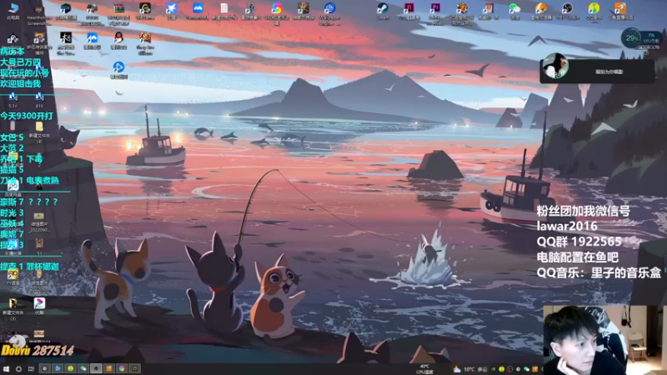Click the 7% CPU load indicator in the floating widget
667x375 pixels.
[651, 38]
